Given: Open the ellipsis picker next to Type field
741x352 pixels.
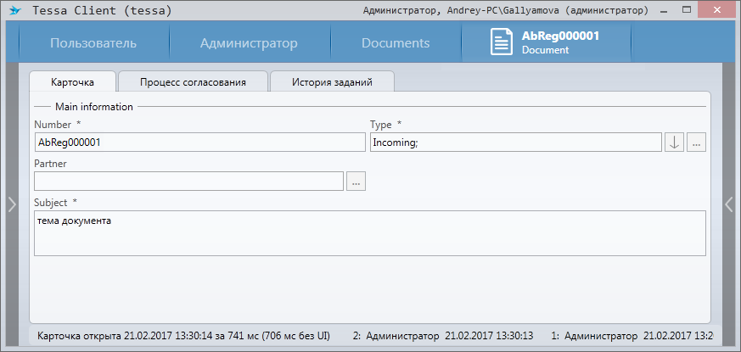Looking at the screenshot, I should pyautogui.click(x=696, y=142).
